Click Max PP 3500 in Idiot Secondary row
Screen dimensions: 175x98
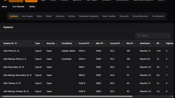click(98, 67)
